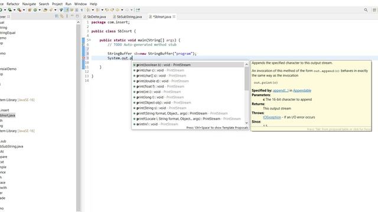Image resolution: width=378 pixels, height=212 pixels.
Task: Open the Search menu
Action: (44, 4)
